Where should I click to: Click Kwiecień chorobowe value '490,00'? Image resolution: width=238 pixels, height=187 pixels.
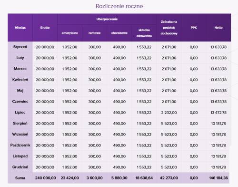tap(119, 80)
